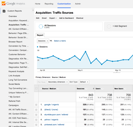The height and width of the screenshot is (127, 133).
Task: Click the All Sessions segment circle icon
Action: click(41, 26)
